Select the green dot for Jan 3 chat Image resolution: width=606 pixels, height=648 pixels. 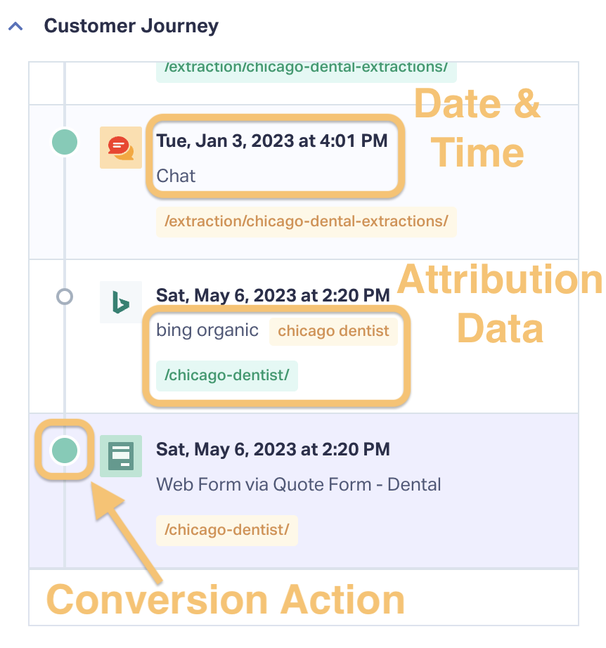(x=65, y=142)
